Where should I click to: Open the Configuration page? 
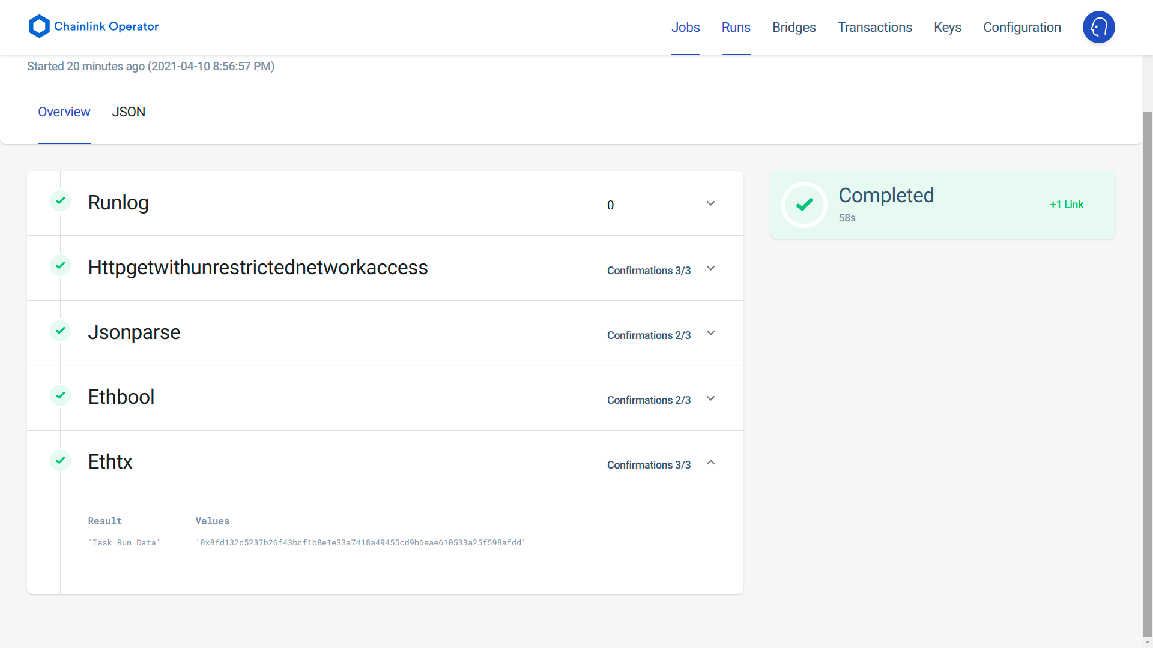coord(1021,28)
